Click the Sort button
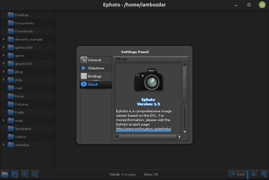 coord(238,175)
